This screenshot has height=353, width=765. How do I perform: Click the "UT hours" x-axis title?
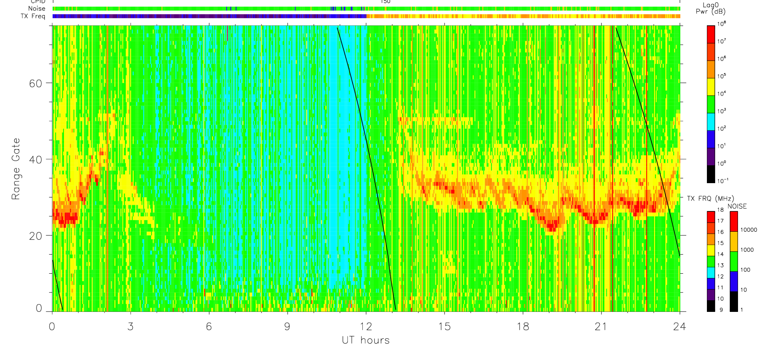point(366,341)
